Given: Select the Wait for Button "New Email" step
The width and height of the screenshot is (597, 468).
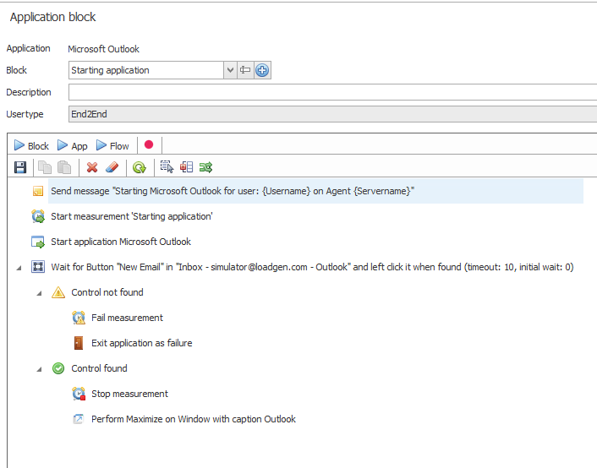Looking at the screenshot, I should point(312,267).
